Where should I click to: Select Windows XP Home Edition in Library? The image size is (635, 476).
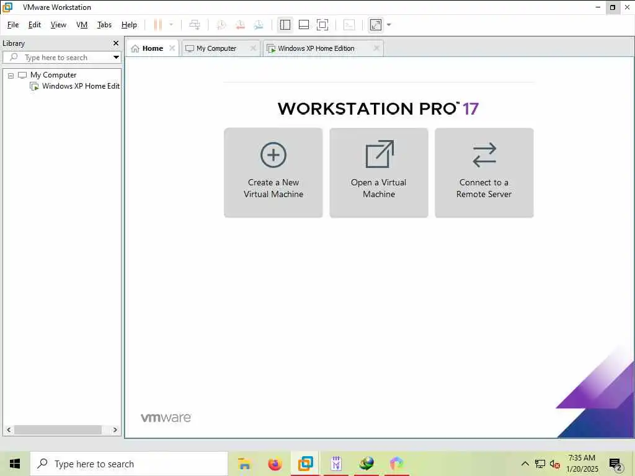click(76, 86)
